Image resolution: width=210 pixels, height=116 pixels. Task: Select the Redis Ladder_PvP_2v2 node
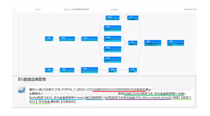(112, 60)
